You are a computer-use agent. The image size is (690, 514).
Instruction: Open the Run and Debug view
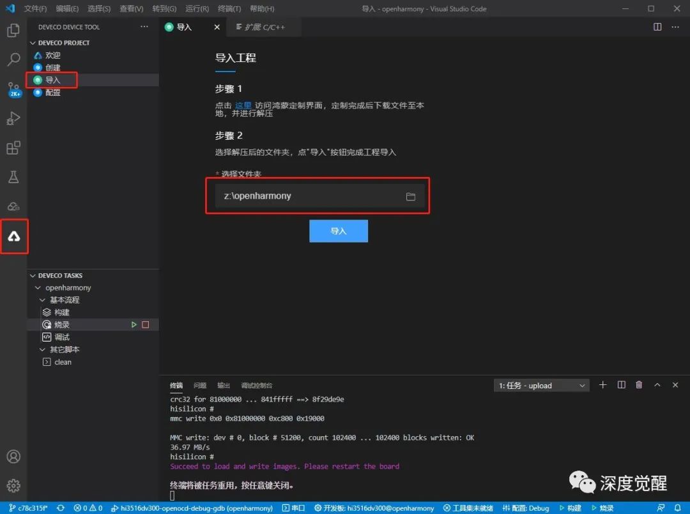point(13,118)
